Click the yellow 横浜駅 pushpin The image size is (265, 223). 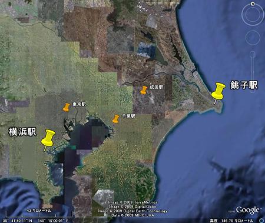48,140
